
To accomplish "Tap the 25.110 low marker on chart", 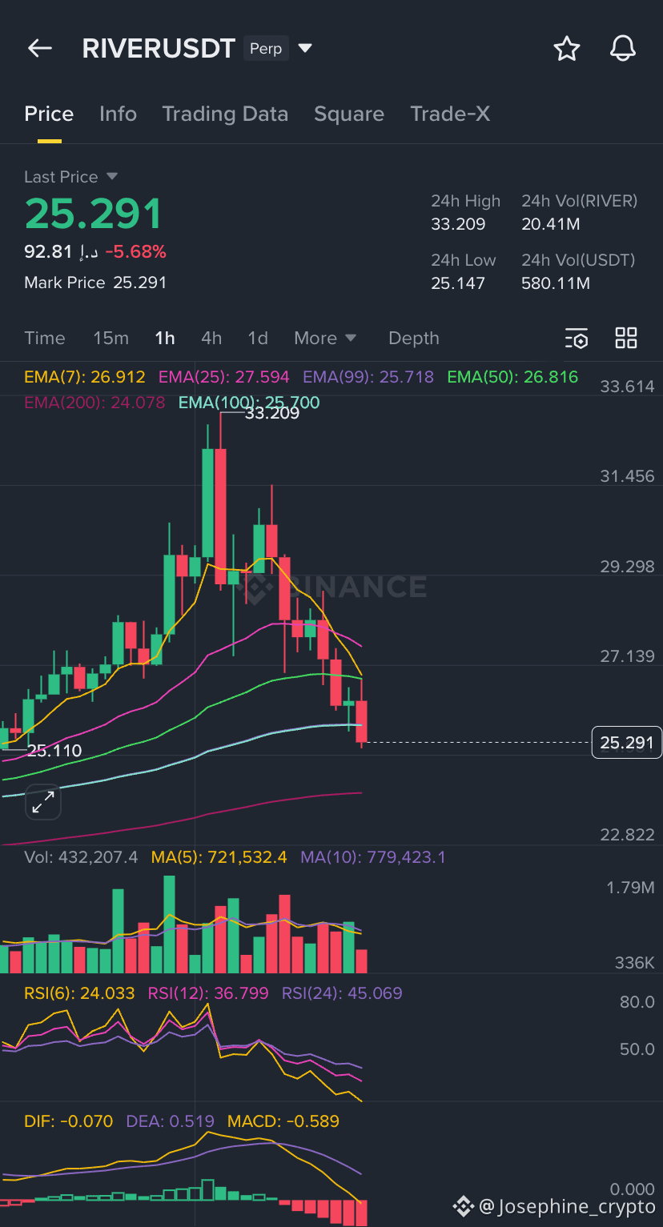I will (x=54, y=751).
